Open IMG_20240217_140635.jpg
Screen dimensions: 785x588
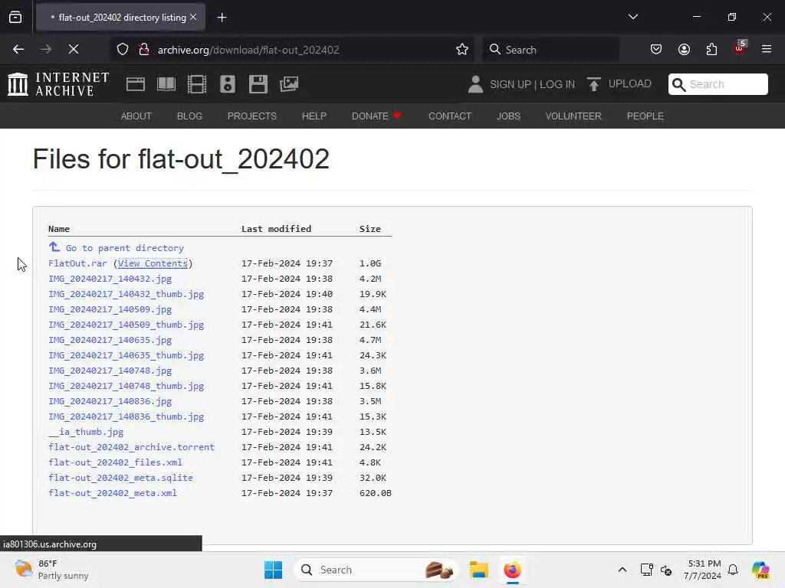pyautogui.click(x=110, y=340)
